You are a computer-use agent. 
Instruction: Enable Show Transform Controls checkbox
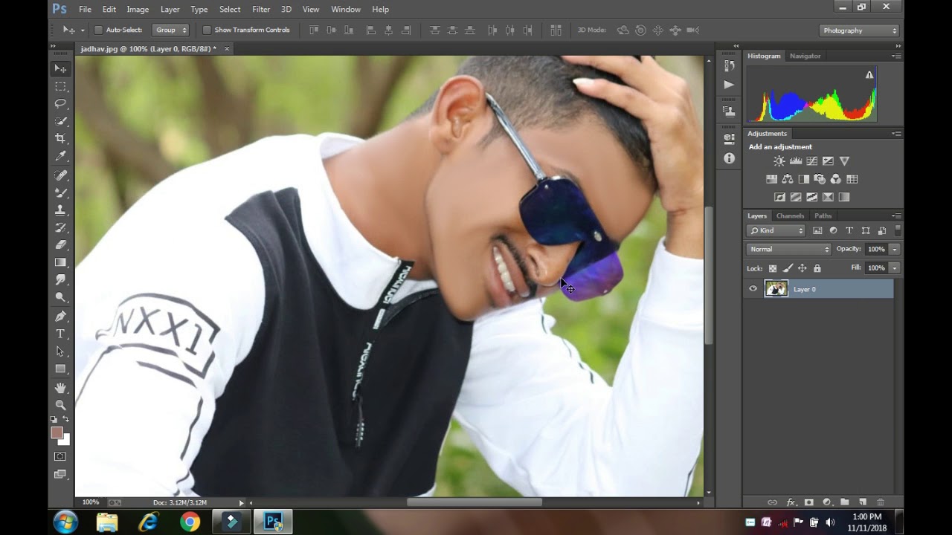tap(207, 30)
